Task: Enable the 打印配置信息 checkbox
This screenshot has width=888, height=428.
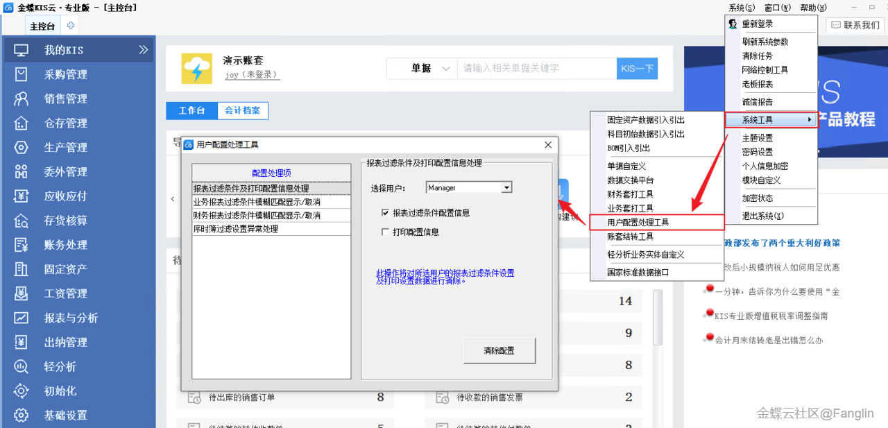Action: (385, 232)
